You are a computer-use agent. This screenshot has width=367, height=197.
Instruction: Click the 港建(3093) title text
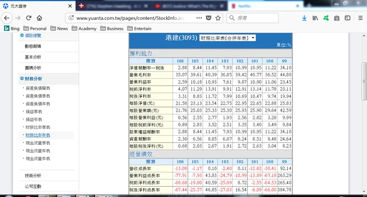181,38
